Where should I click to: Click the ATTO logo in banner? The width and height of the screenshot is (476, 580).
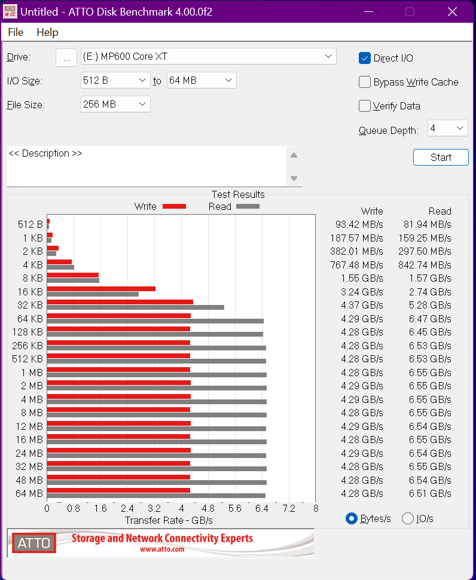[x=34, y=543]
